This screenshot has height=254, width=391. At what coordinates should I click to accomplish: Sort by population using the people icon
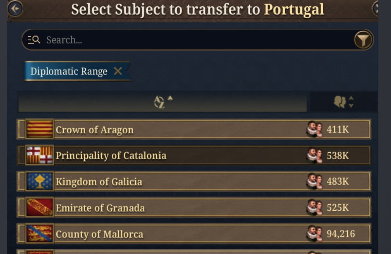[339, 102]
